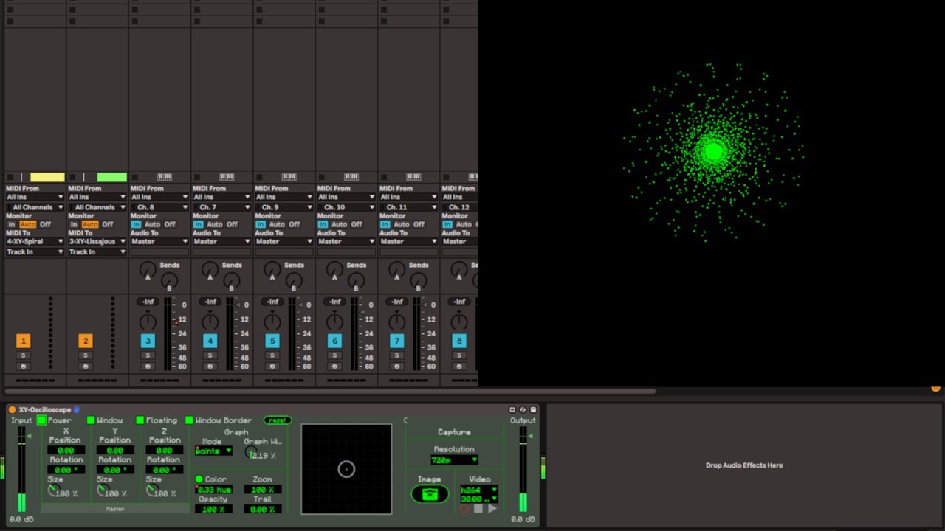Toggle the Power checkbox in XY-Oscilloscope

(42, 420)
